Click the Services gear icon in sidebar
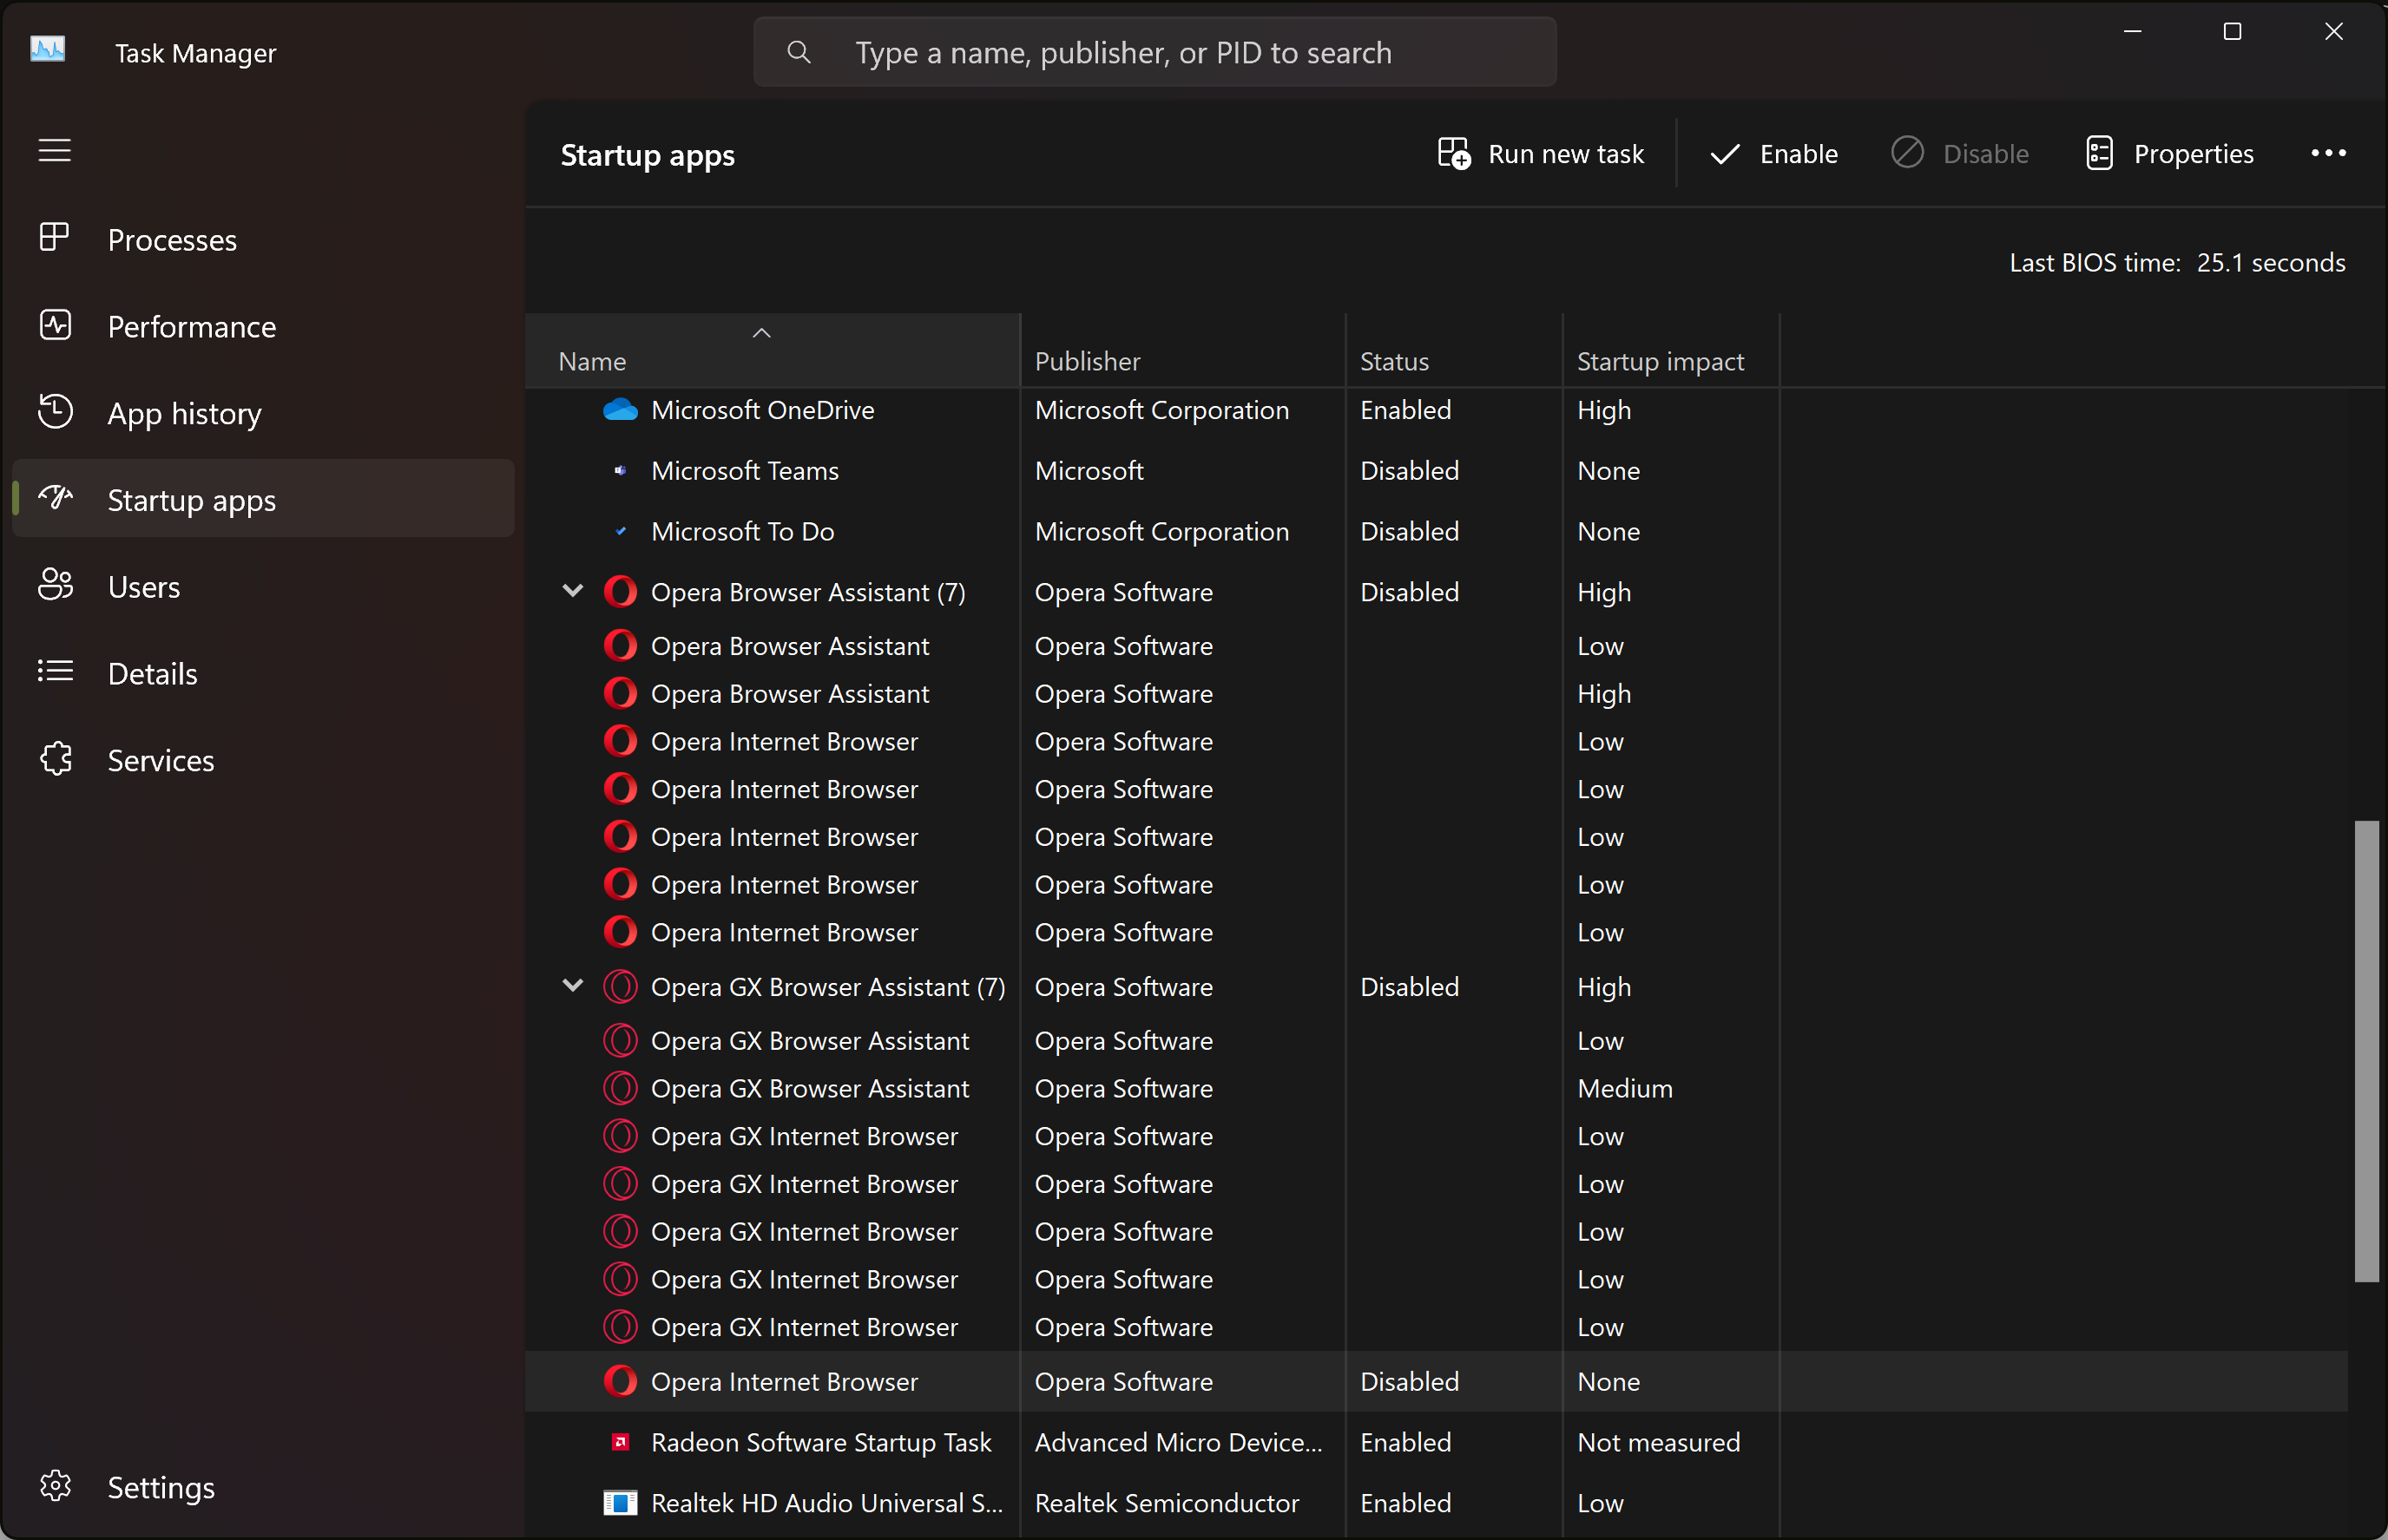 pos(56,759)
